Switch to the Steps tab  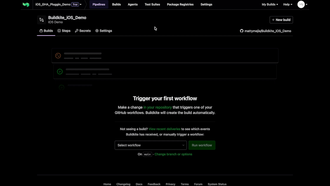[64, 31]
